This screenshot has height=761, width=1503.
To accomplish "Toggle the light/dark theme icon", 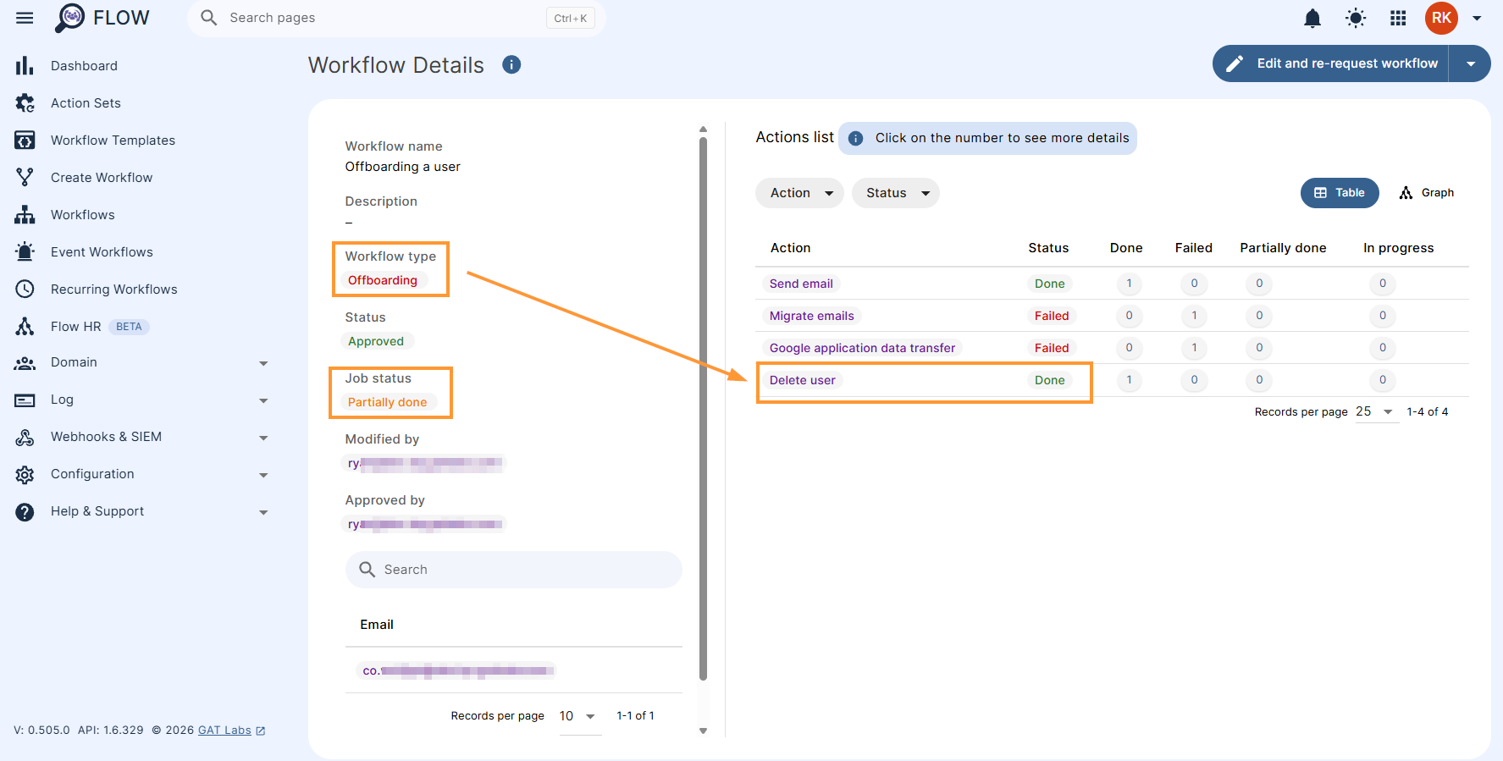I will click(x=1356, y=18).
